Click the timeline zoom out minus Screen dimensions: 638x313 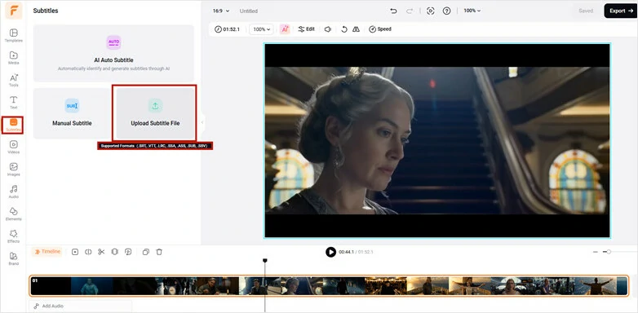pyautogui.click(x=596, y=252)
